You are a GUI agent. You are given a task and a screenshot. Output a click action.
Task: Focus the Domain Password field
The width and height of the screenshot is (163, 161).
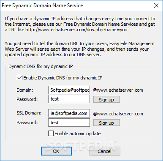[69, 99]
